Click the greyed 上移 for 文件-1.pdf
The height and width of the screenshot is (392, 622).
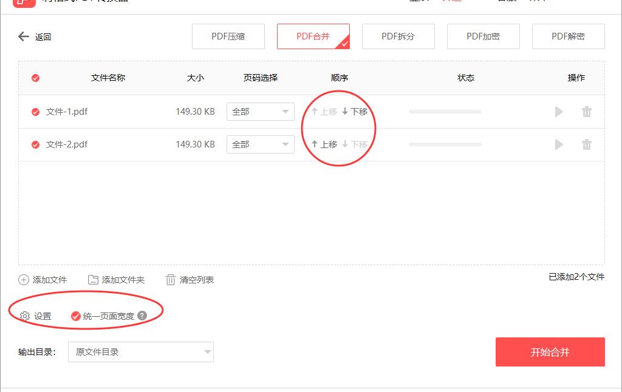point(324,112)
